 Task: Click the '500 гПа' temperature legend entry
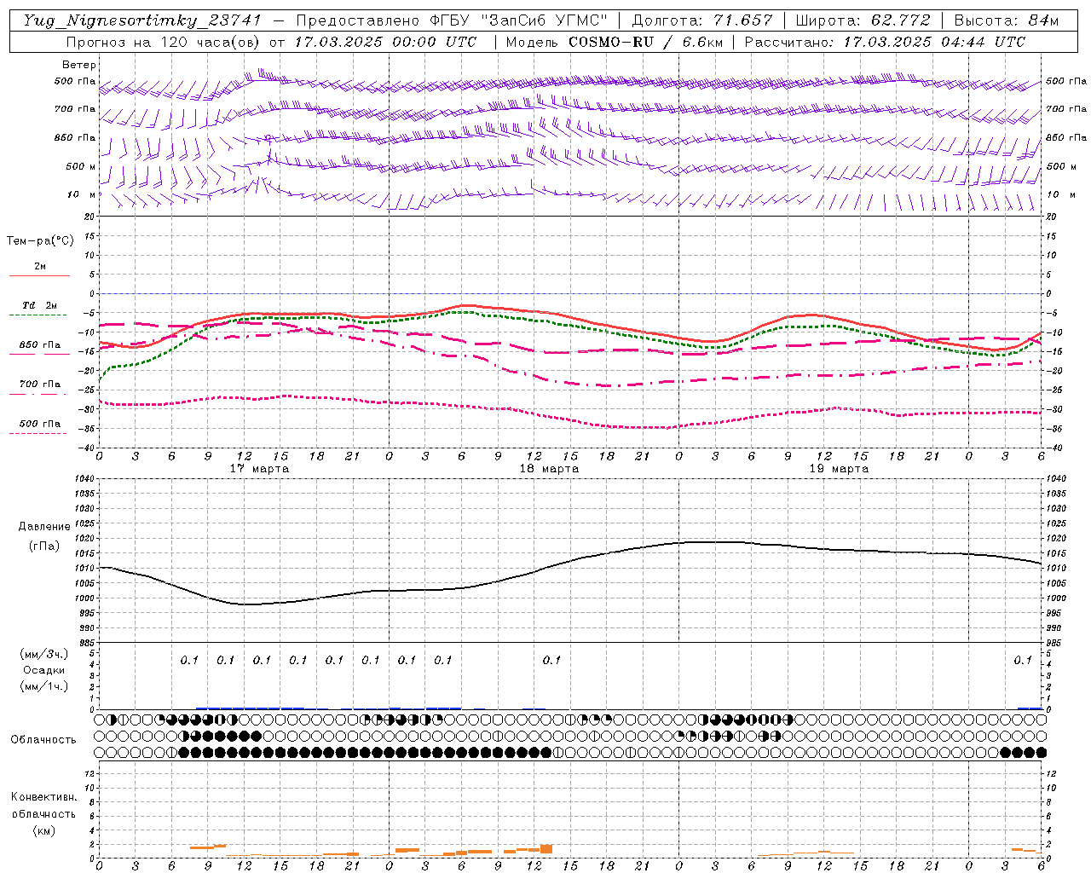pos(40,424)
